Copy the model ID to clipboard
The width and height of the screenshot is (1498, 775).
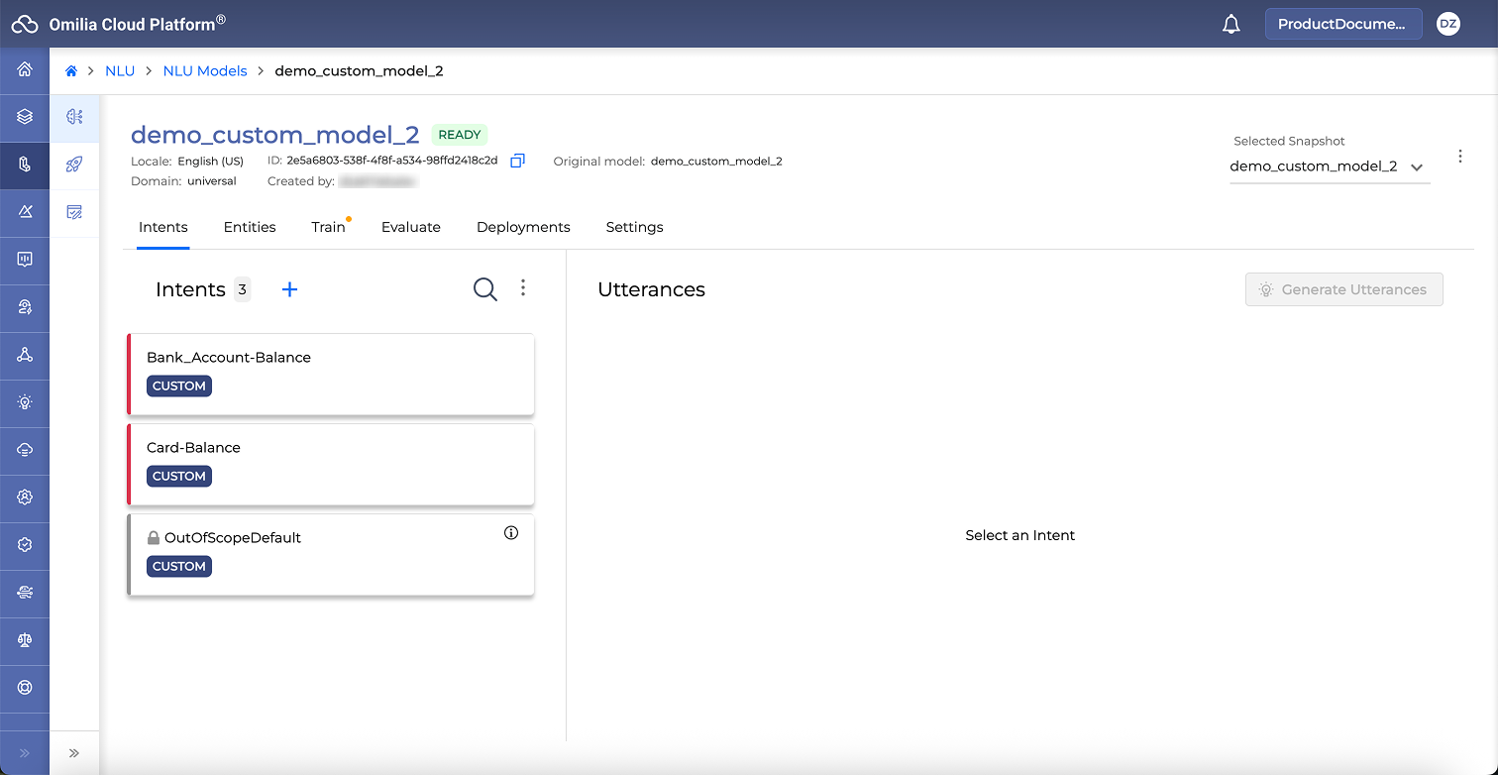click(517, 161)
